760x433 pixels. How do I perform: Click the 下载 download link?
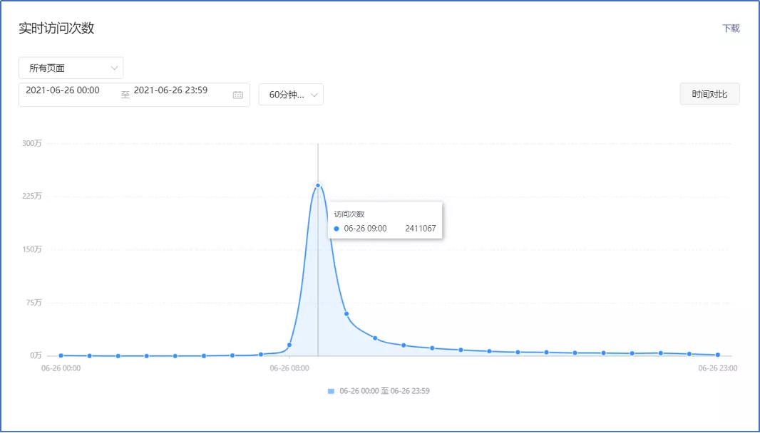tap(731, 28)
